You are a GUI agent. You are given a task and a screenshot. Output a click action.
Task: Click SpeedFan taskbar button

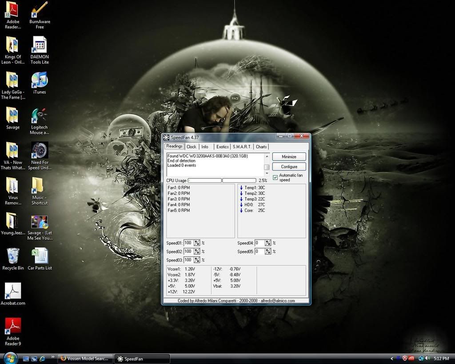pos(142,359)
